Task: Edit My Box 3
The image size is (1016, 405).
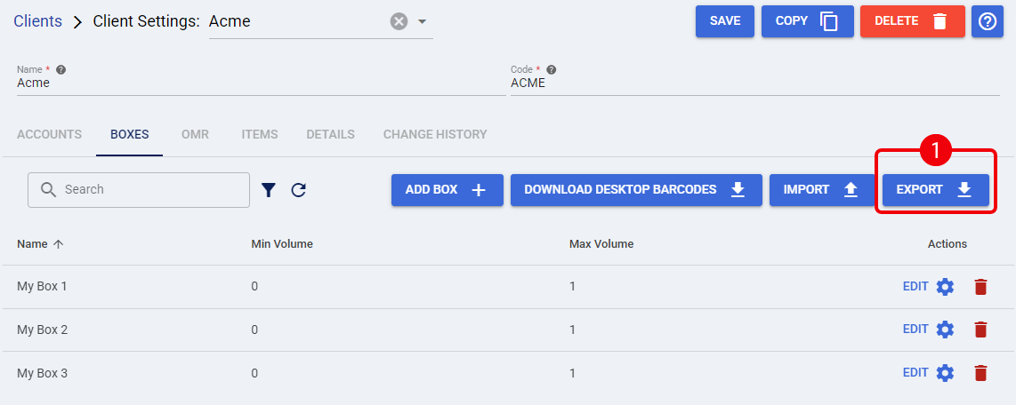Action: 915,373
